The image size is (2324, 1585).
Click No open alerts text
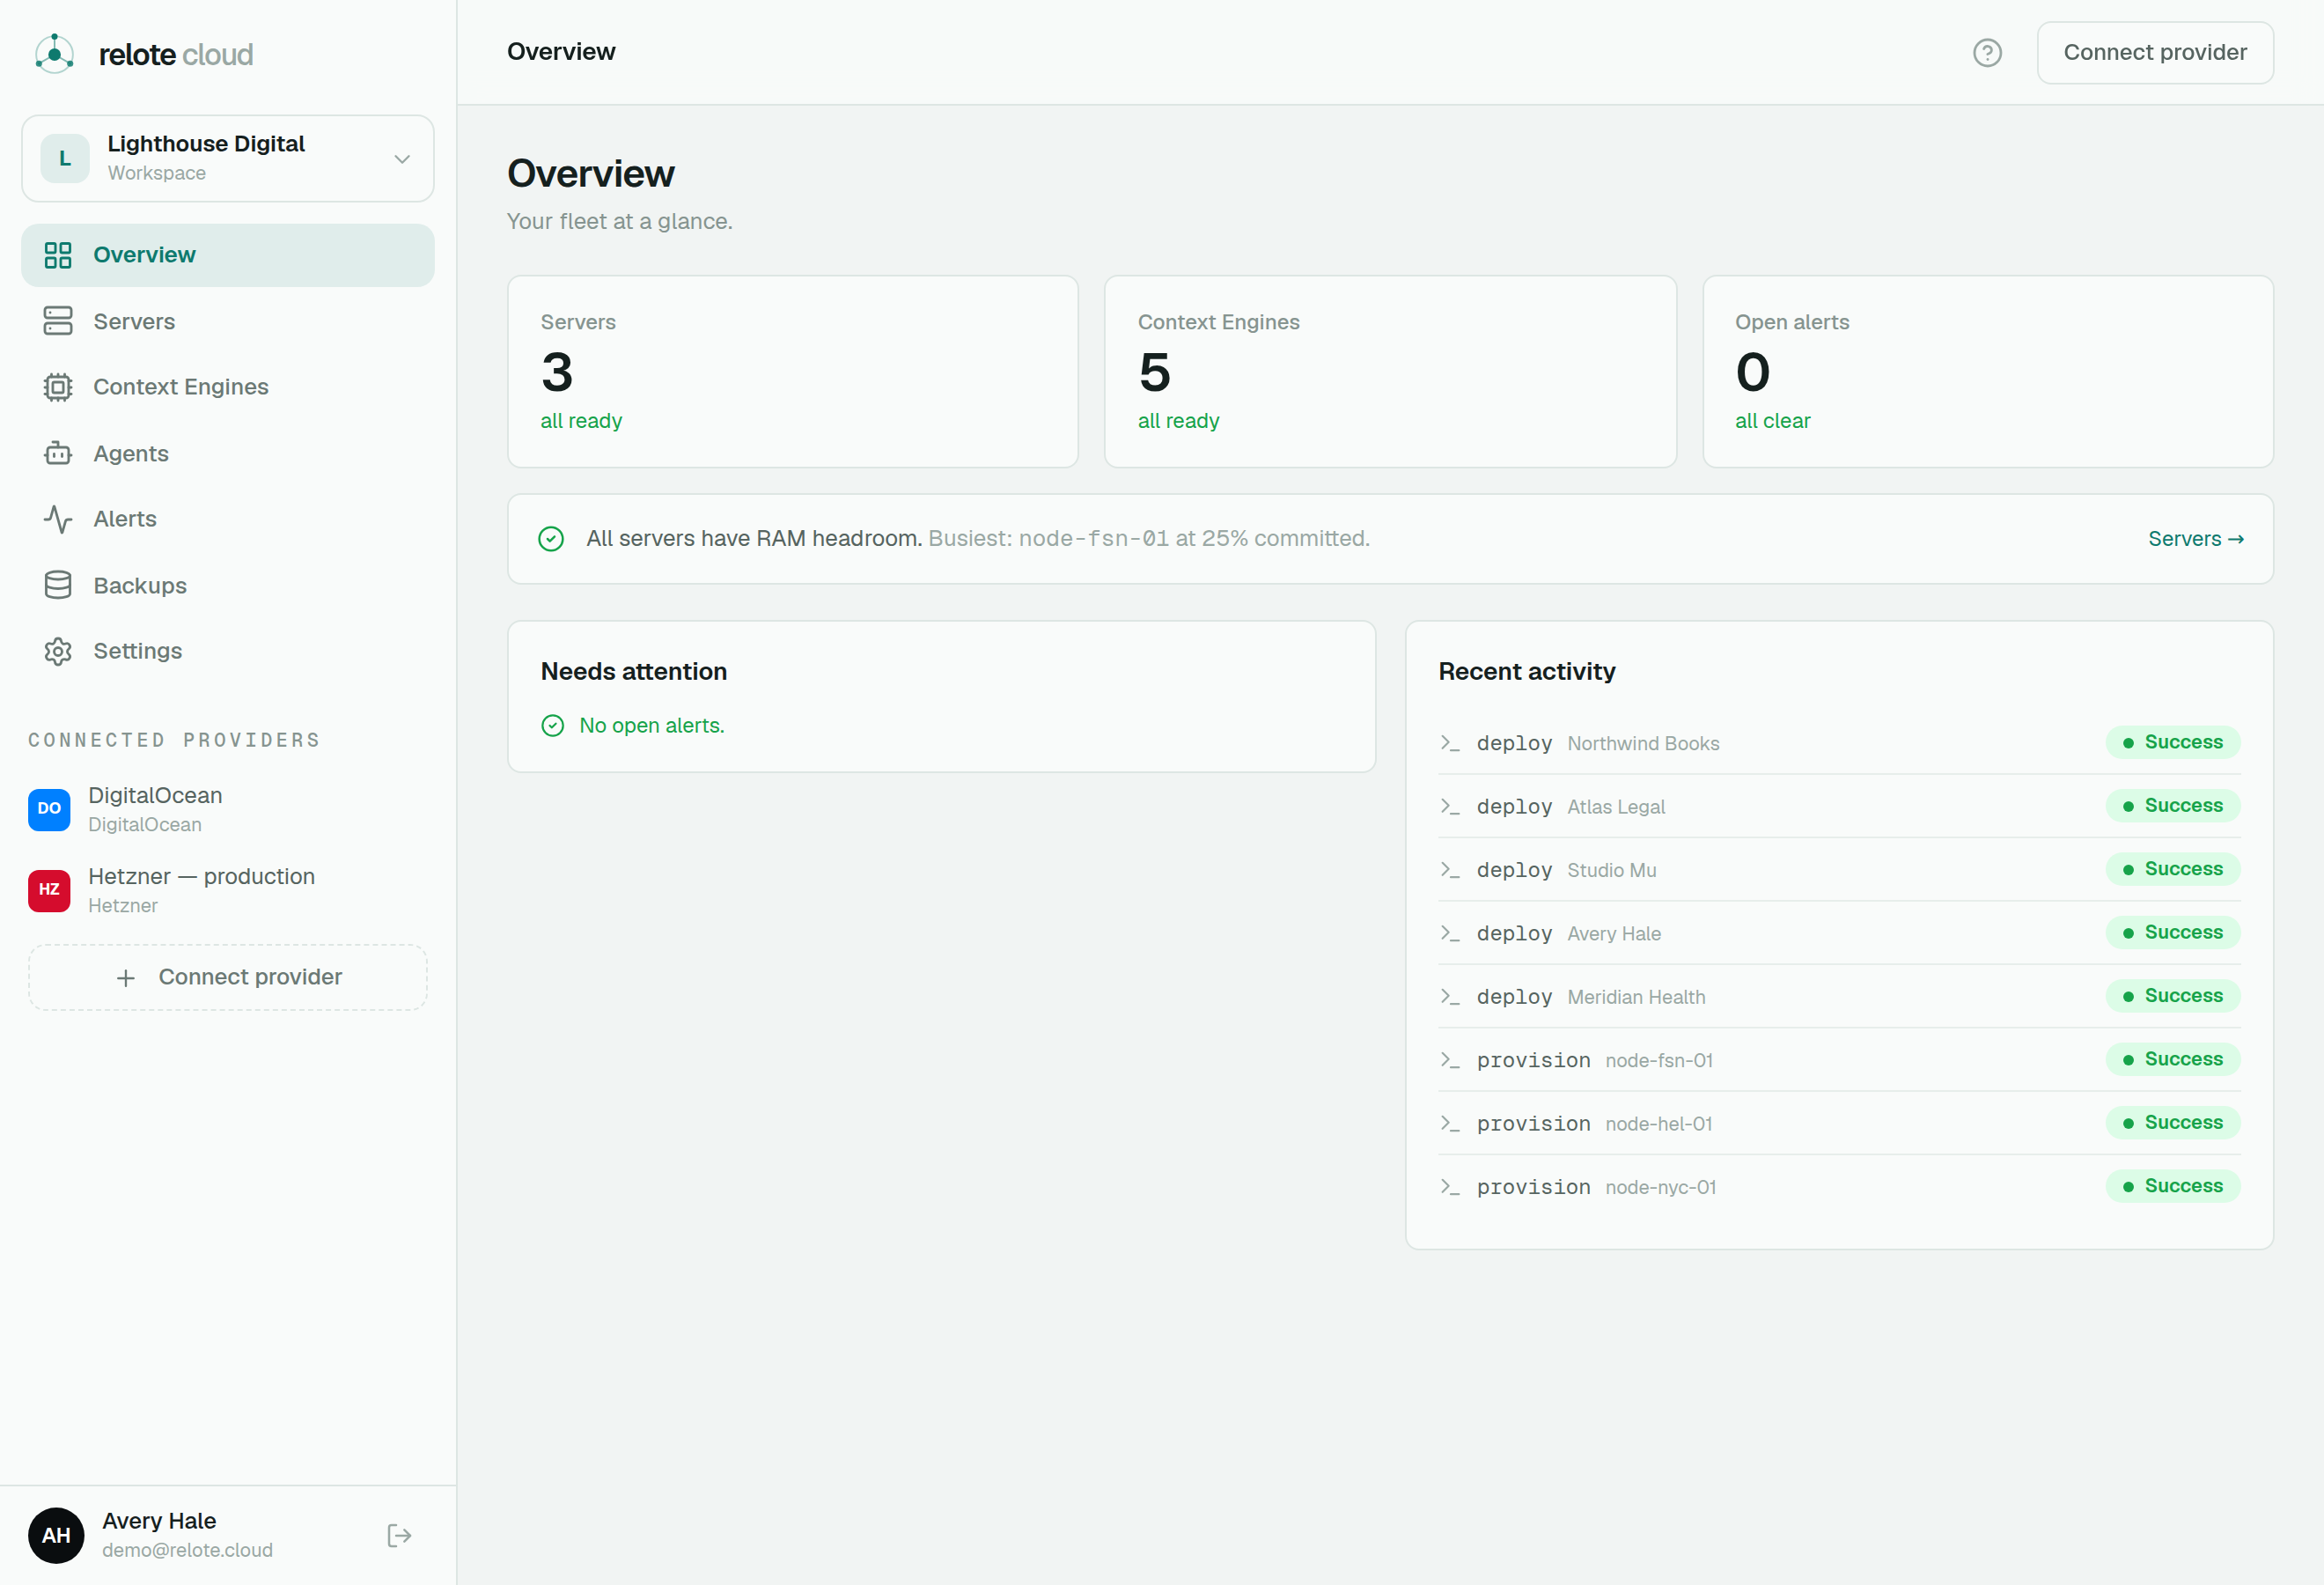point(652,726)
